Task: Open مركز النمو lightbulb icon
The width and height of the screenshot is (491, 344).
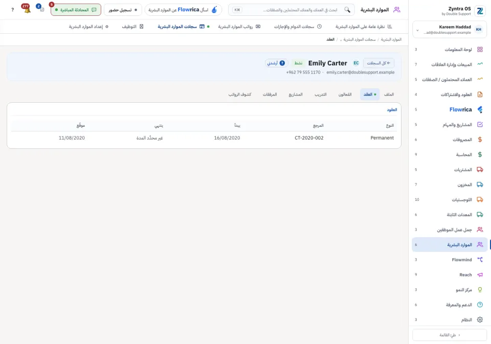Action: pos(480,290)
